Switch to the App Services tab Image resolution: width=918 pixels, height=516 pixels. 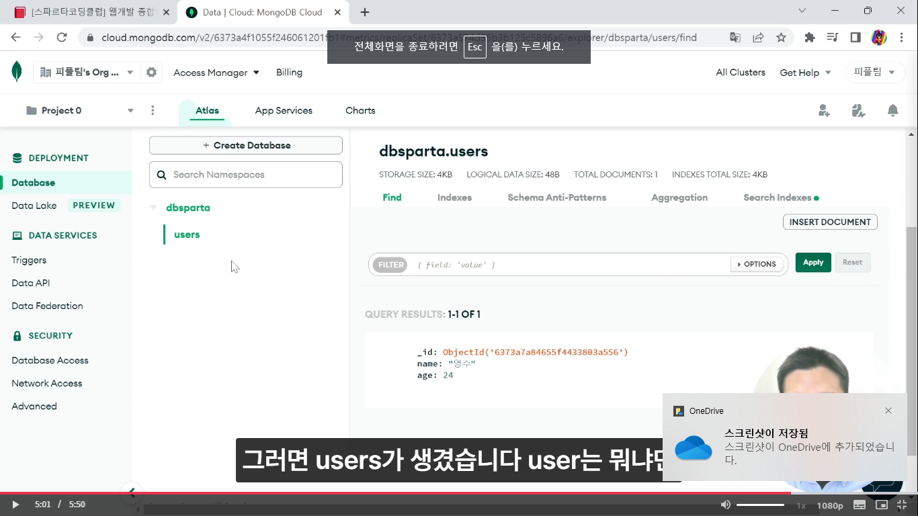tap(284, 111)
